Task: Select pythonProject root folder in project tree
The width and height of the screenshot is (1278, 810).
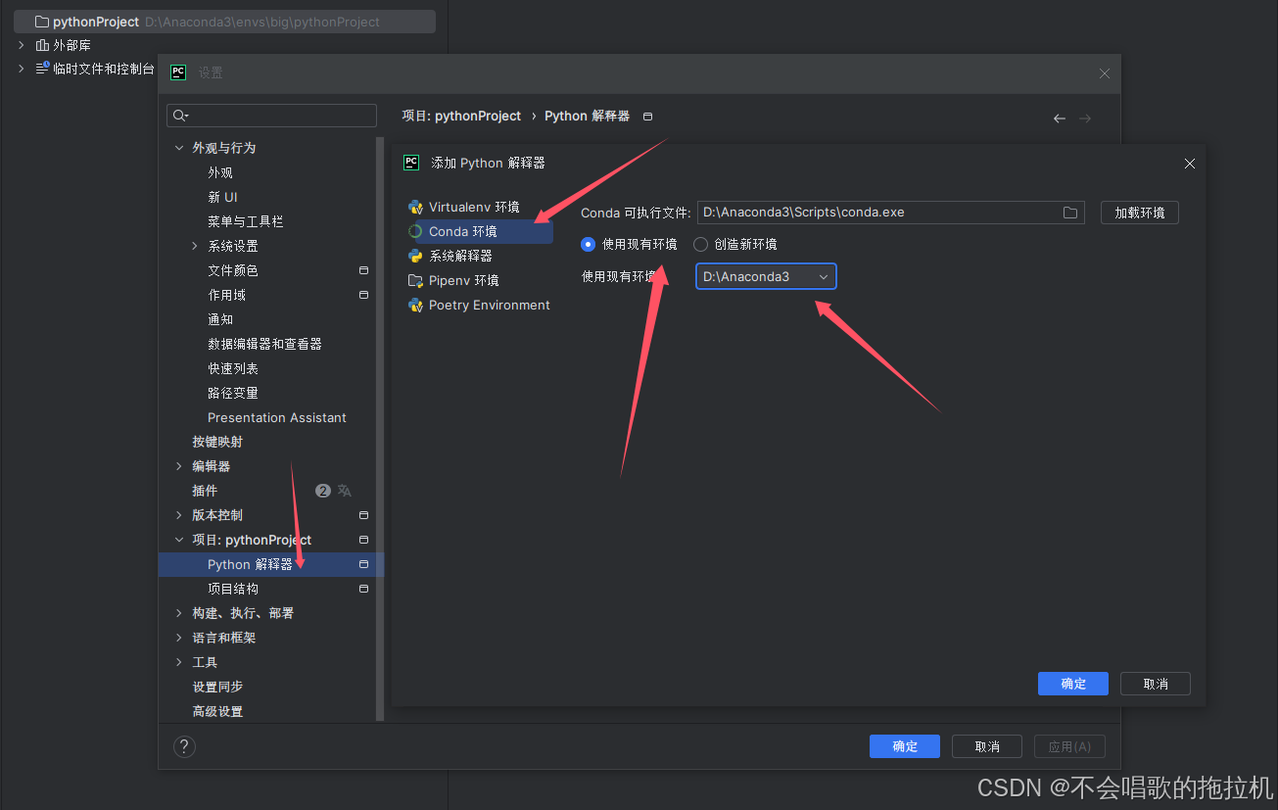Action: [x=224, y=22]
